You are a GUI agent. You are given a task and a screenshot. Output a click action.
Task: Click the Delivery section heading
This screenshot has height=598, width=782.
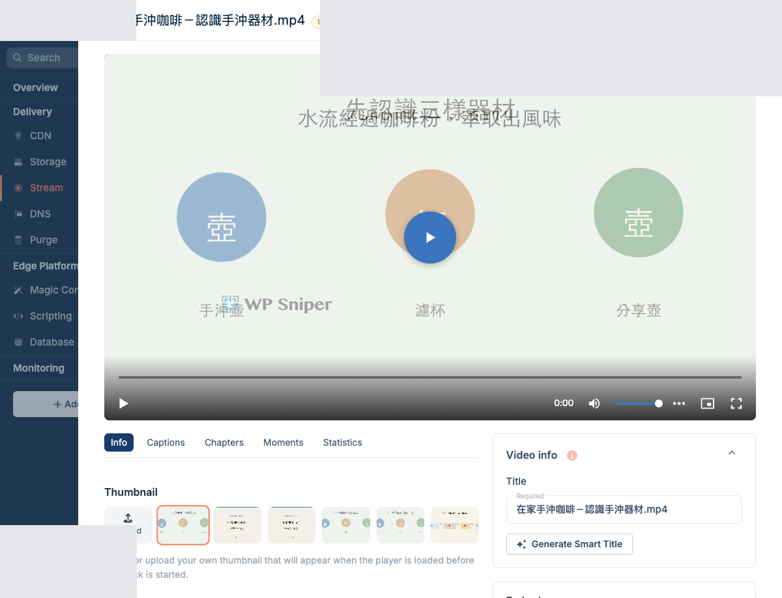click(x=33, y=112)
